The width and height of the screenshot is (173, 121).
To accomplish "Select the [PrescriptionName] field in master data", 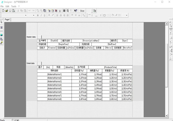I will [x=91, y=41].
